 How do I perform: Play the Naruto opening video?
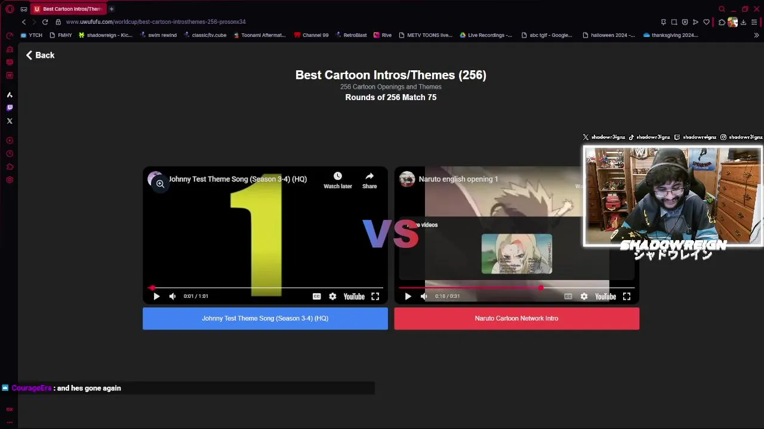coord(408,296)
